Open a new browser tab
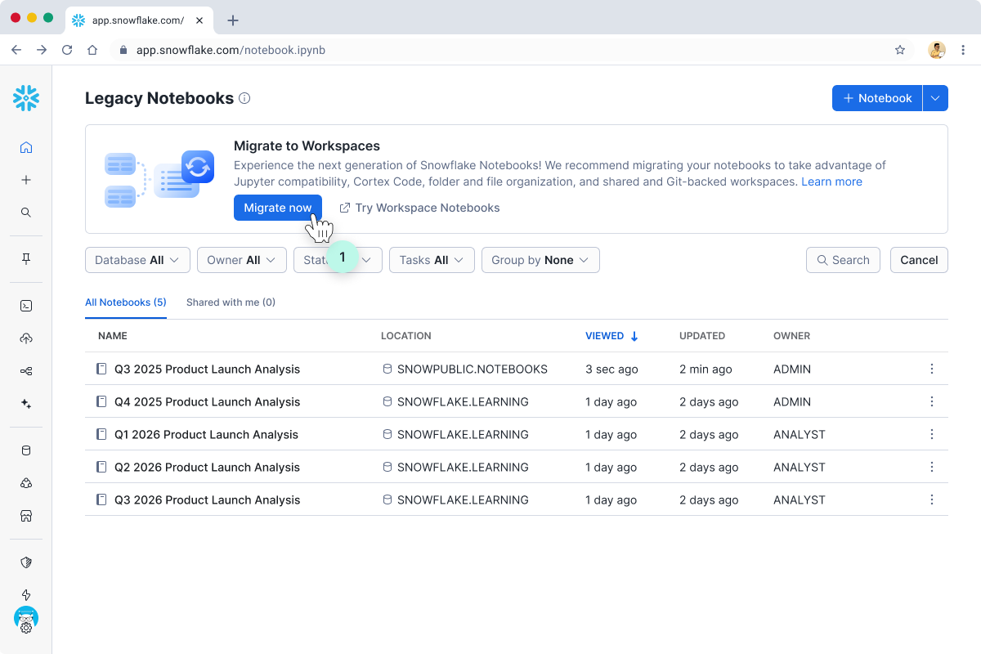The height and width of the screenshot is (654, 981). 233,20
